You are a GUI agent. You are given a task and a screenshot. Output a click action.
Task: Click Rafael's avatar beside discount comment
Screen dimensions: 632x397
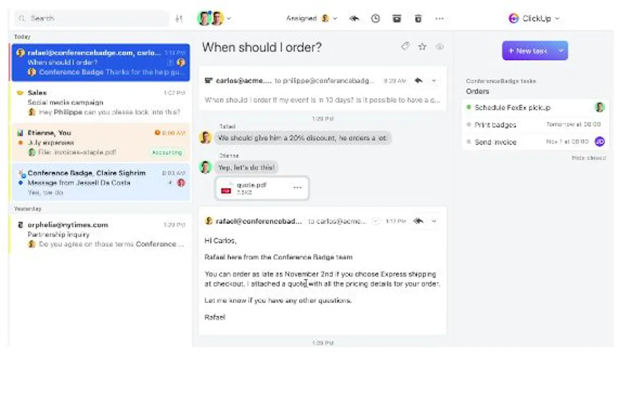205,138
